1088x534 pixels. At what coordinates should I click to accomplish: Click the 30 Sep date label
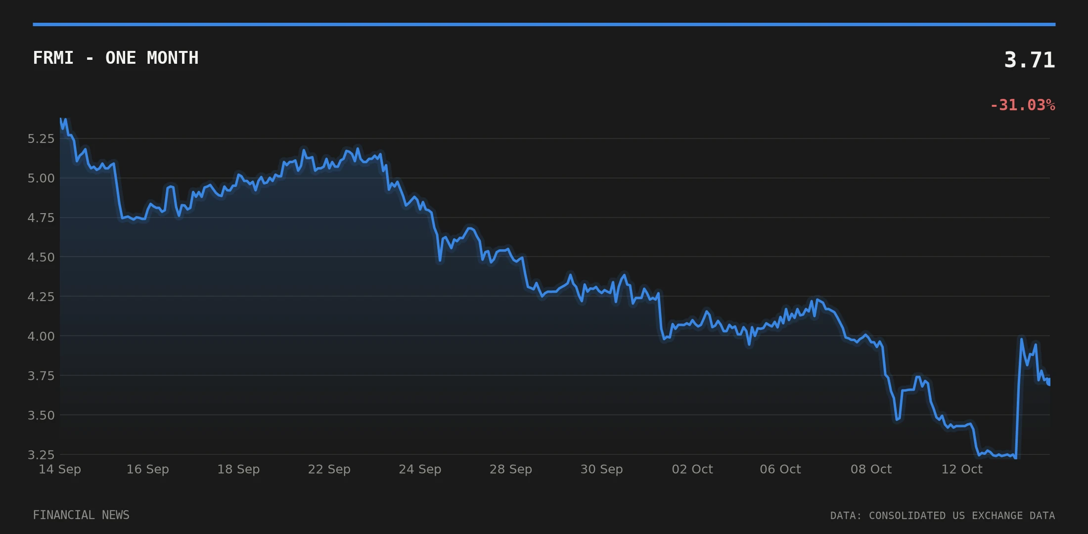point(601,469)
